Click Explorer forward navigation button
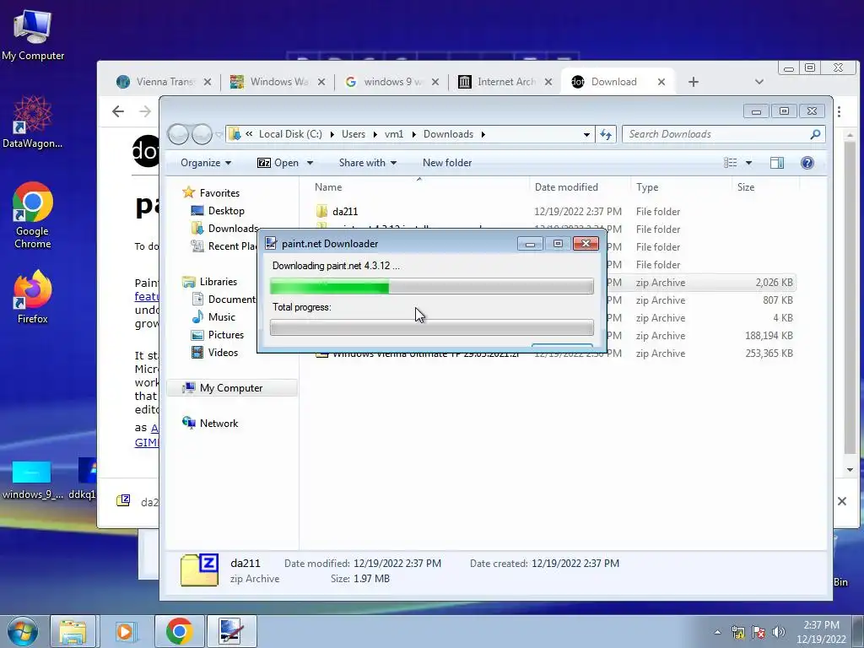This screenshot has width=864, height=648. point(202,134)
